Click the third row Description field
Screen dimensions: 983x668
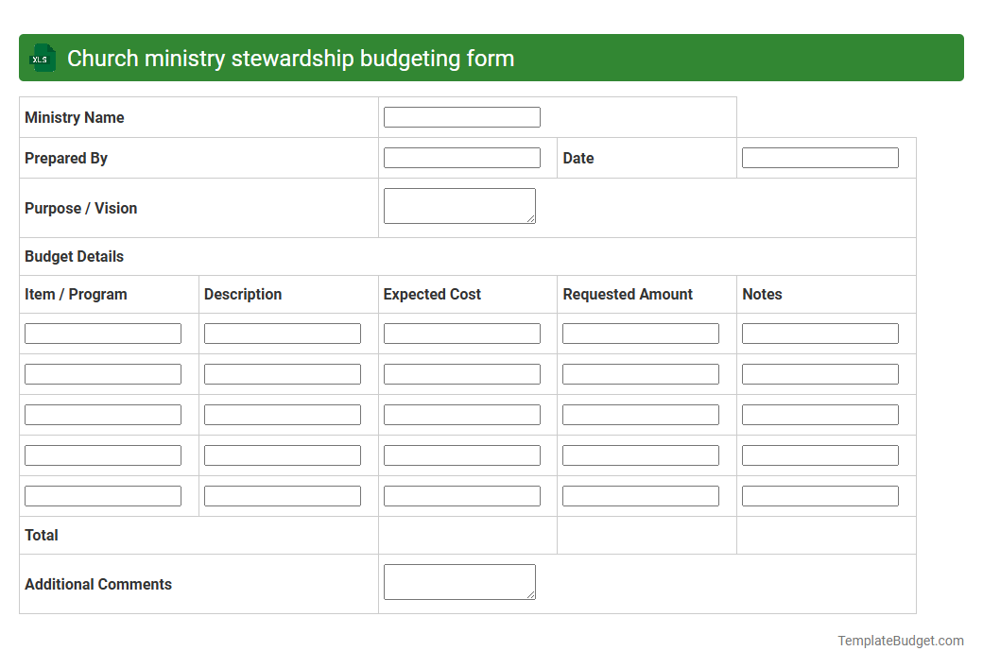pyautogui.click(x=282, y=414)
